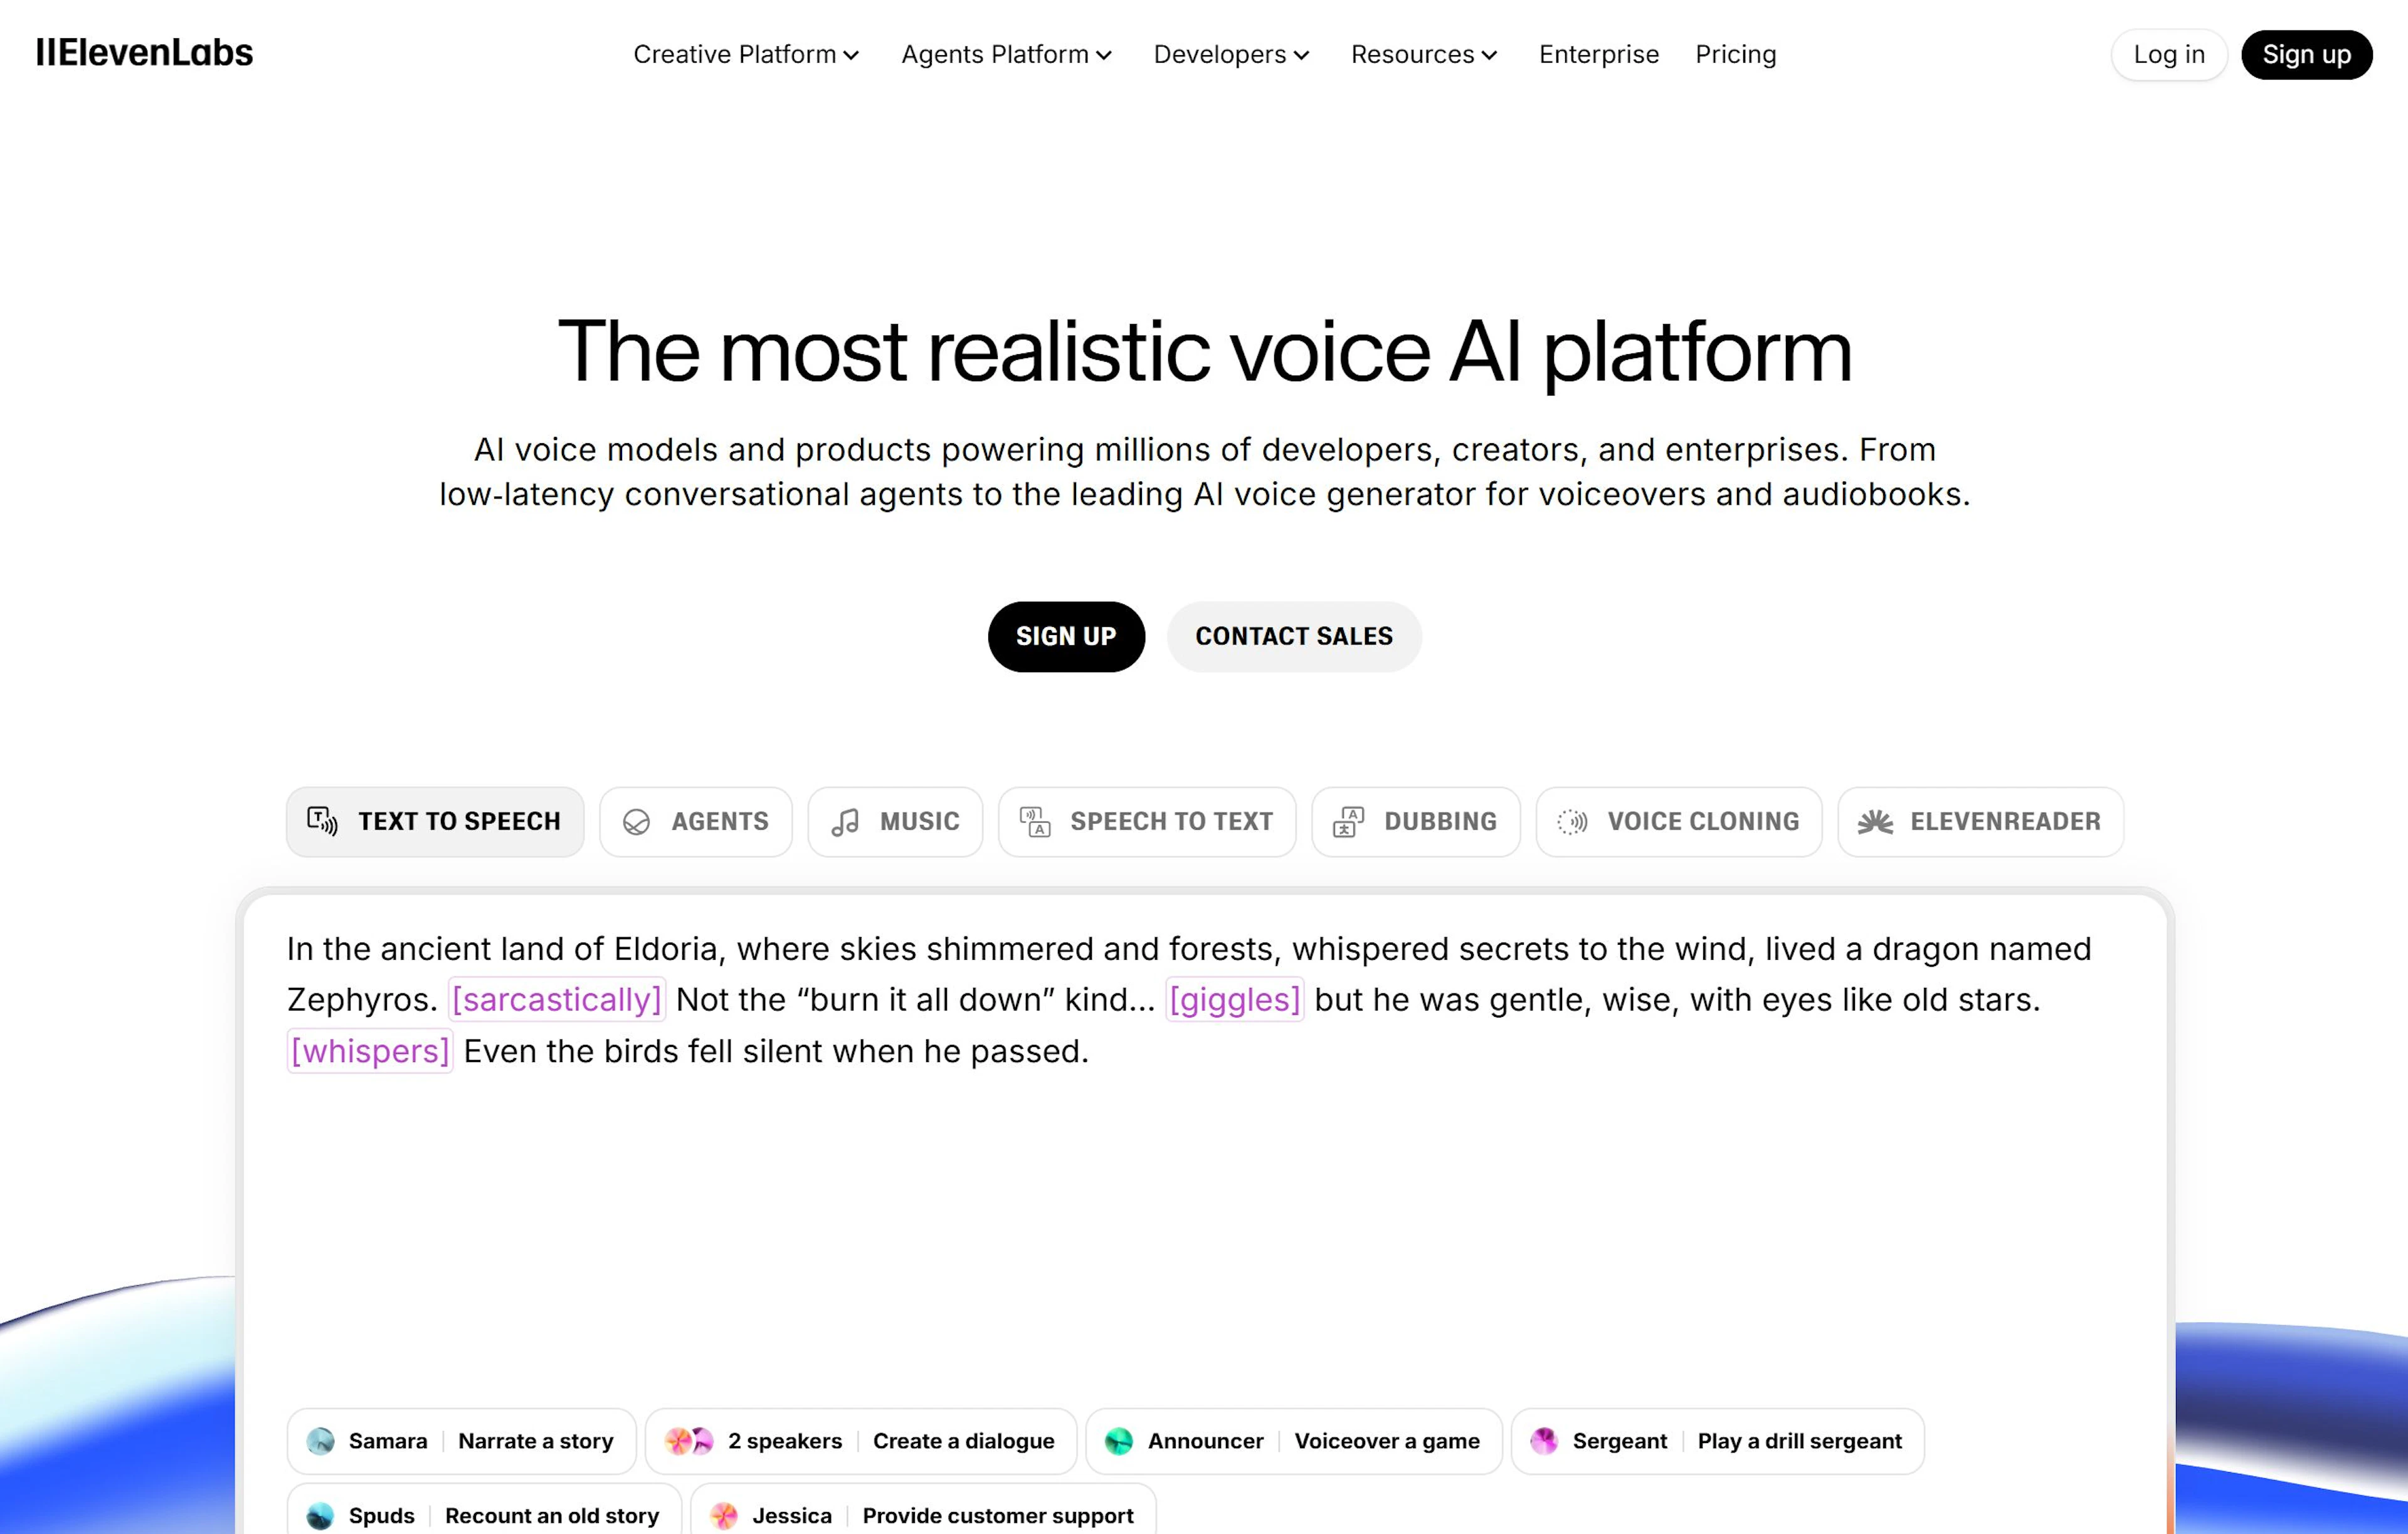Click the Music note icon
Image resolution: width=2408 pixels, height=1534 pixels.
(845, 822)
